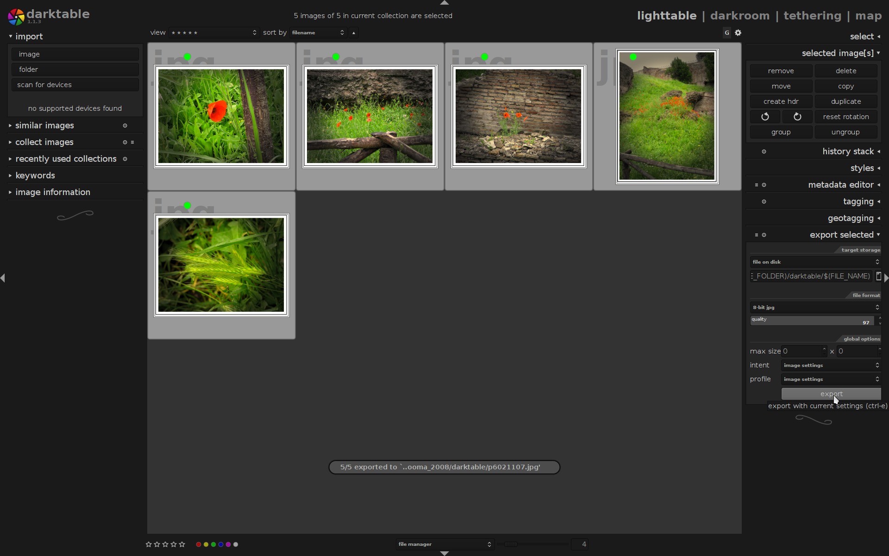This screenshot has height=556, width=889.
Task: Click the export button
Action: coord(831,394)
